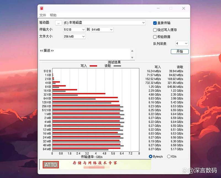Open the 文件 menu
The width and height of the screenshot is (221, 178).
43,15
